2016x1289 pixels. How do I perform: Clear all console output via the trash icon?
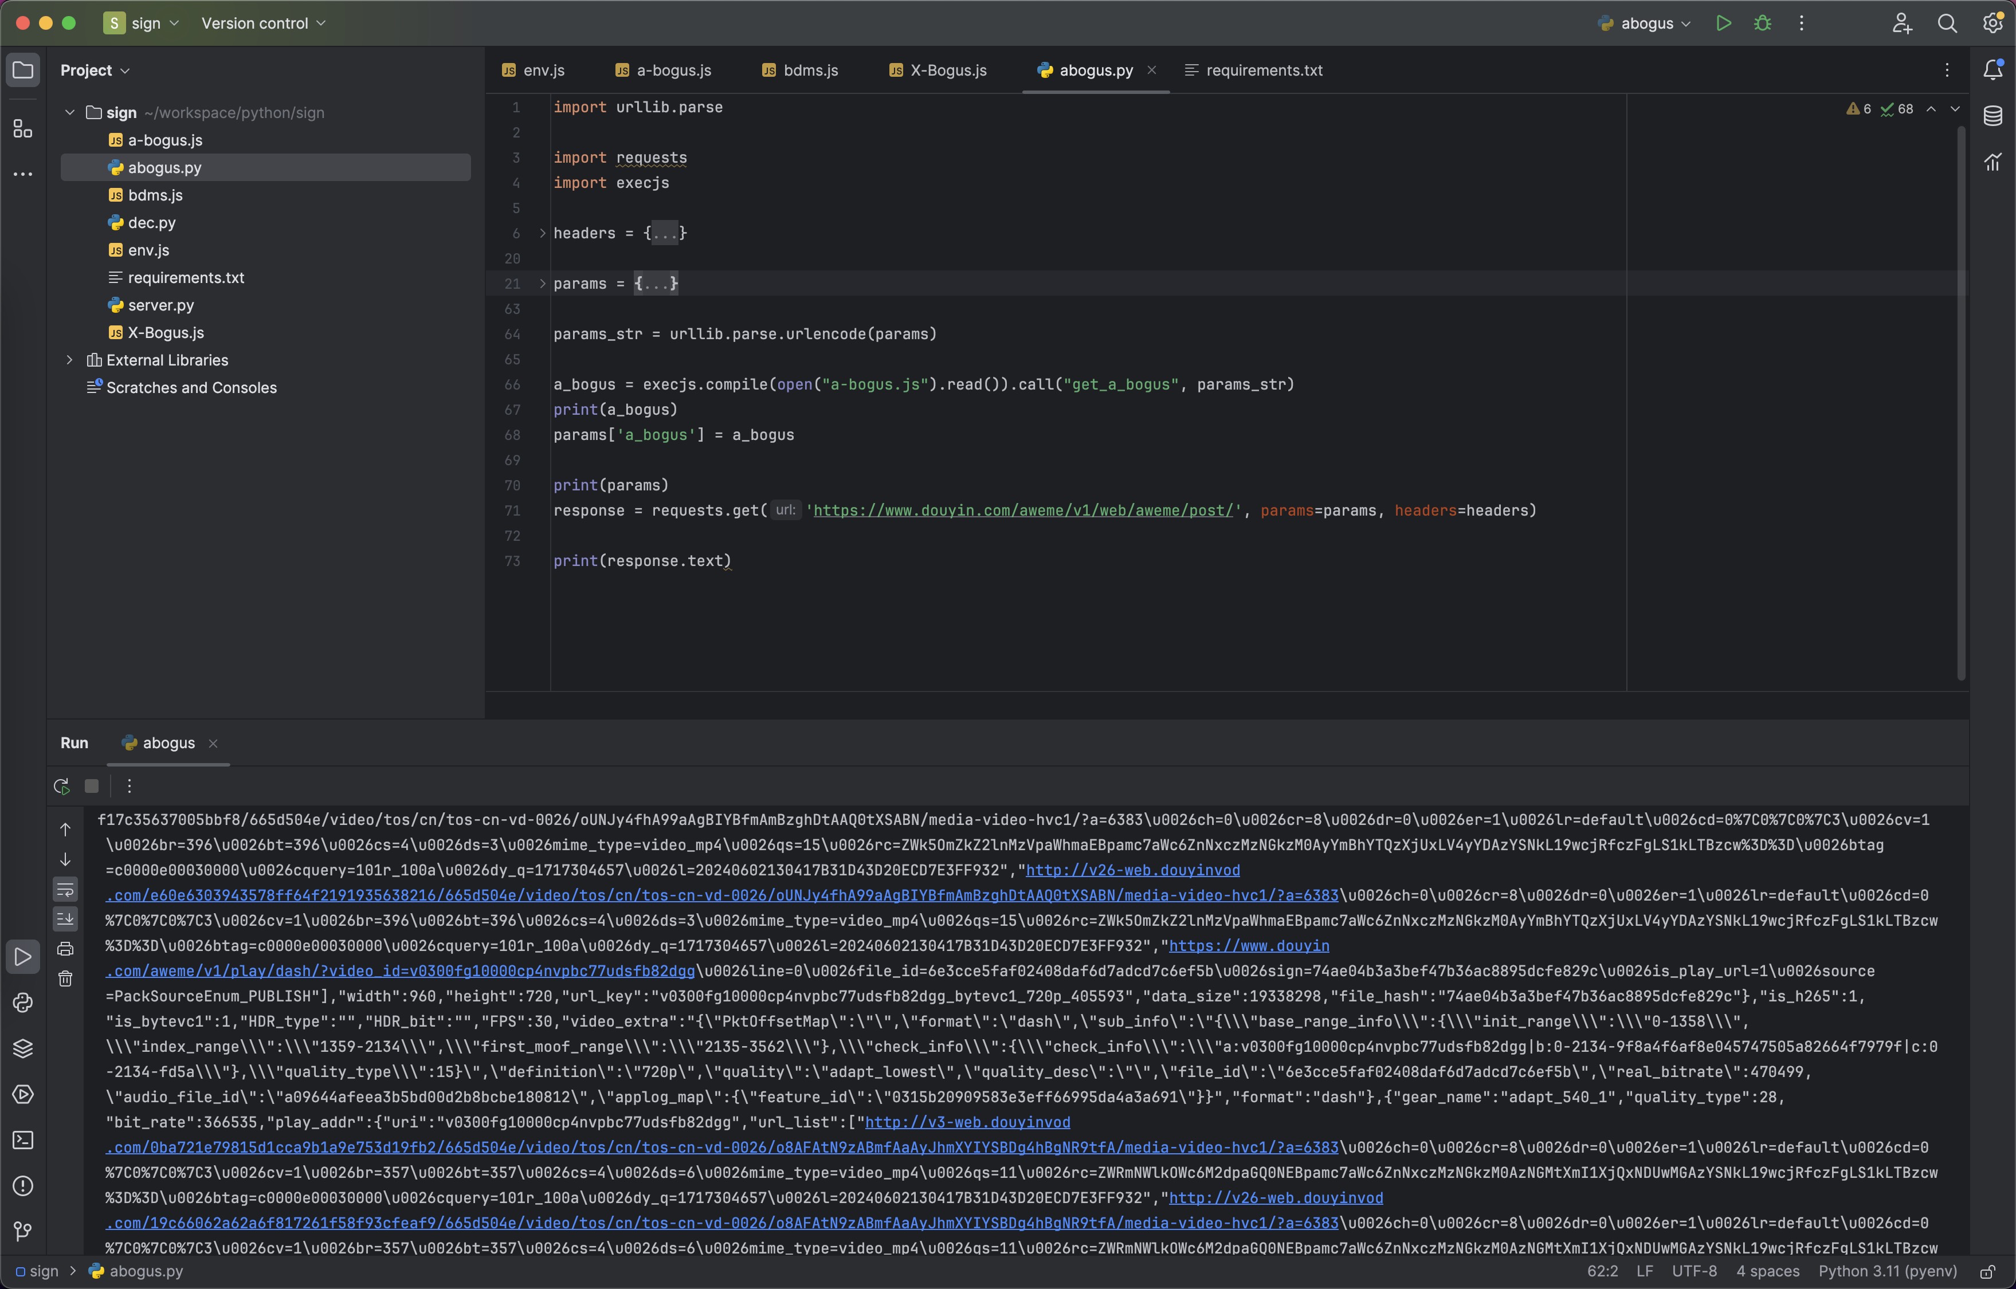(65, 978)
